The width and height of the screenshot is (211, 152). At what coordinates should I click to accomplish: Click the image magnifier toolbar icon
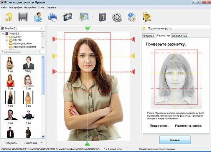84,17
